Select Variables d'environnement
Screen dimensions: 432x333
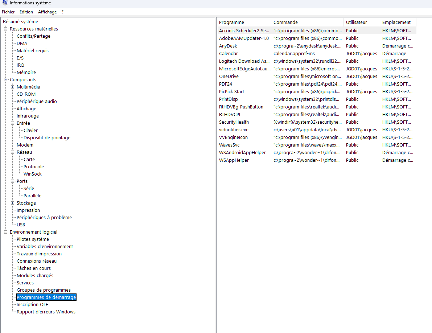click(45, 246)
